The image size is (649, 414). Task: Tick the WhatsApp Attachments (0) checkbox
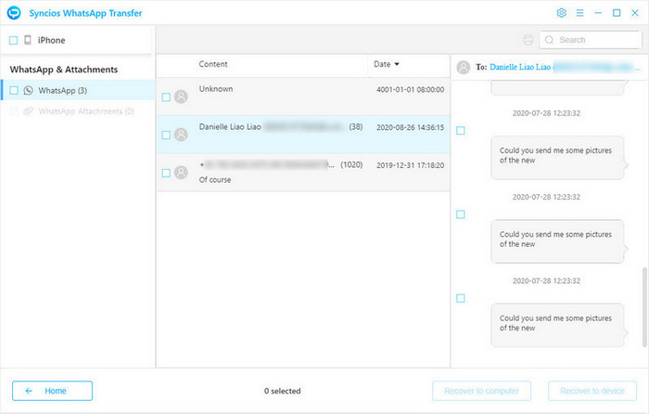coord(14,111)
